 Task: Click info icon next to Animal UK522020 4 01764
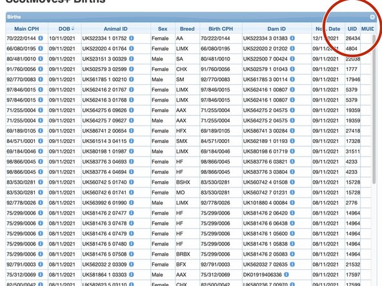pyautogui.click(x=132, y=48)
